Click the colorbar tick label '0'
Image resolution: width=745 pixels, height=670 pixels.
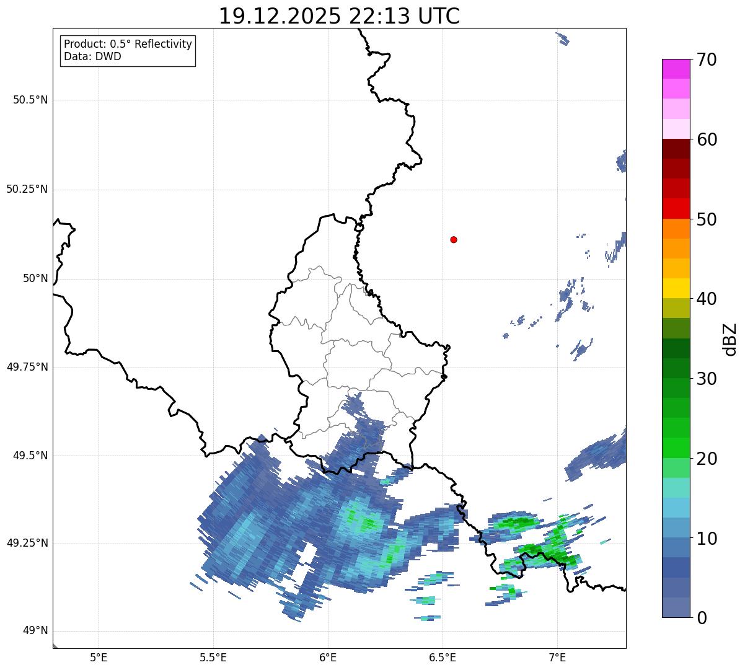click(701, 618)
